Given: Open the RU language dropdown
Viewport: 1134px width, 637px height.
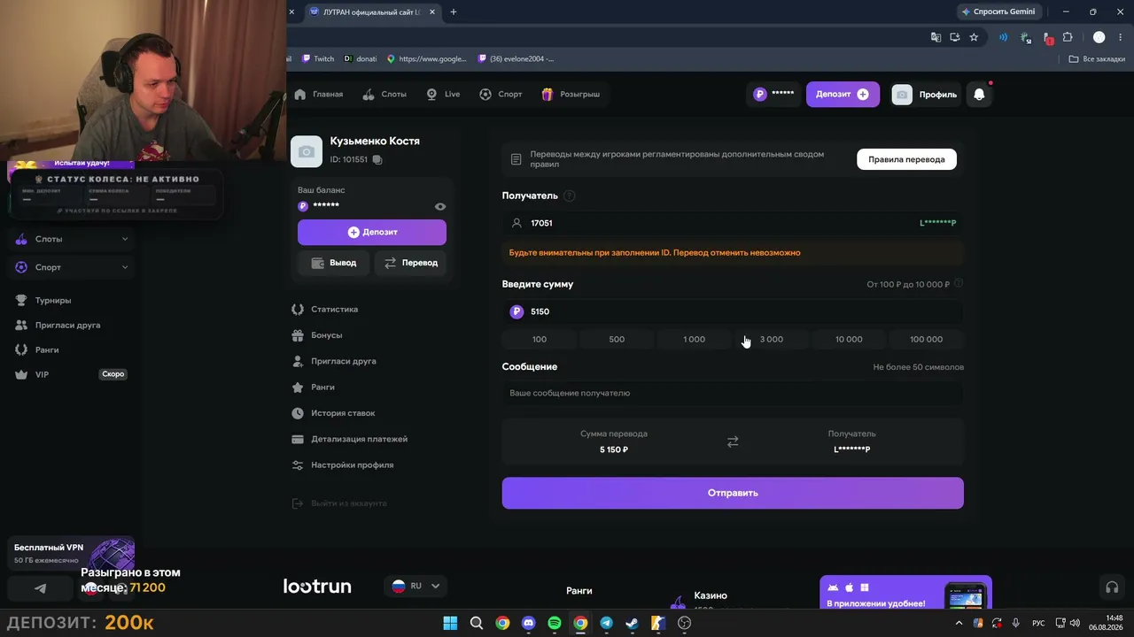Looking at the screenshot, I should tap(416, 586).
